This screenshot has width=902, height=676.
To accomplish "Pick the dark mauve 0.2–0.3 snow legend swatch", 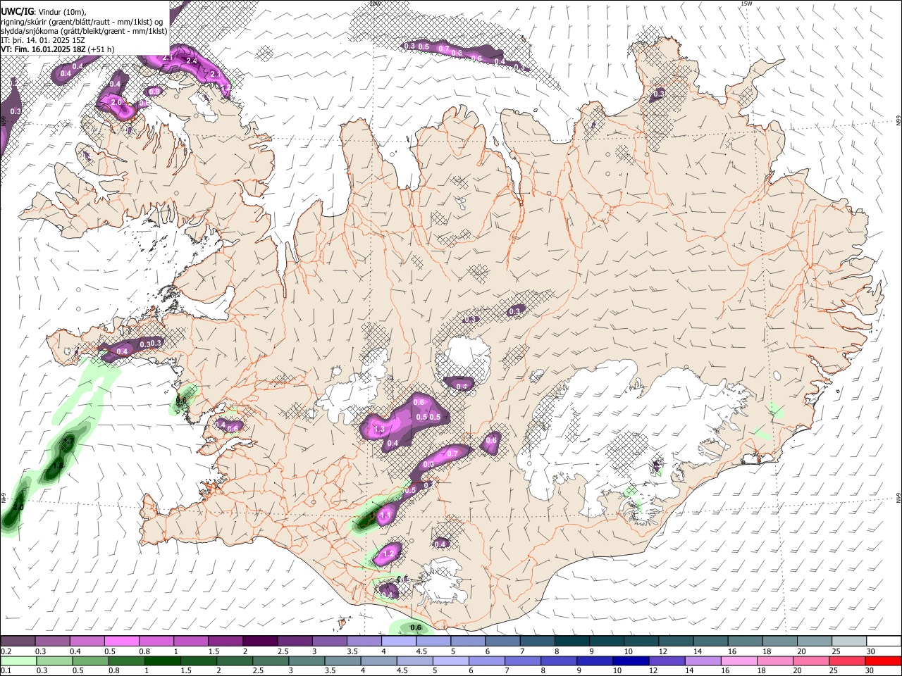I will (18, 641).
